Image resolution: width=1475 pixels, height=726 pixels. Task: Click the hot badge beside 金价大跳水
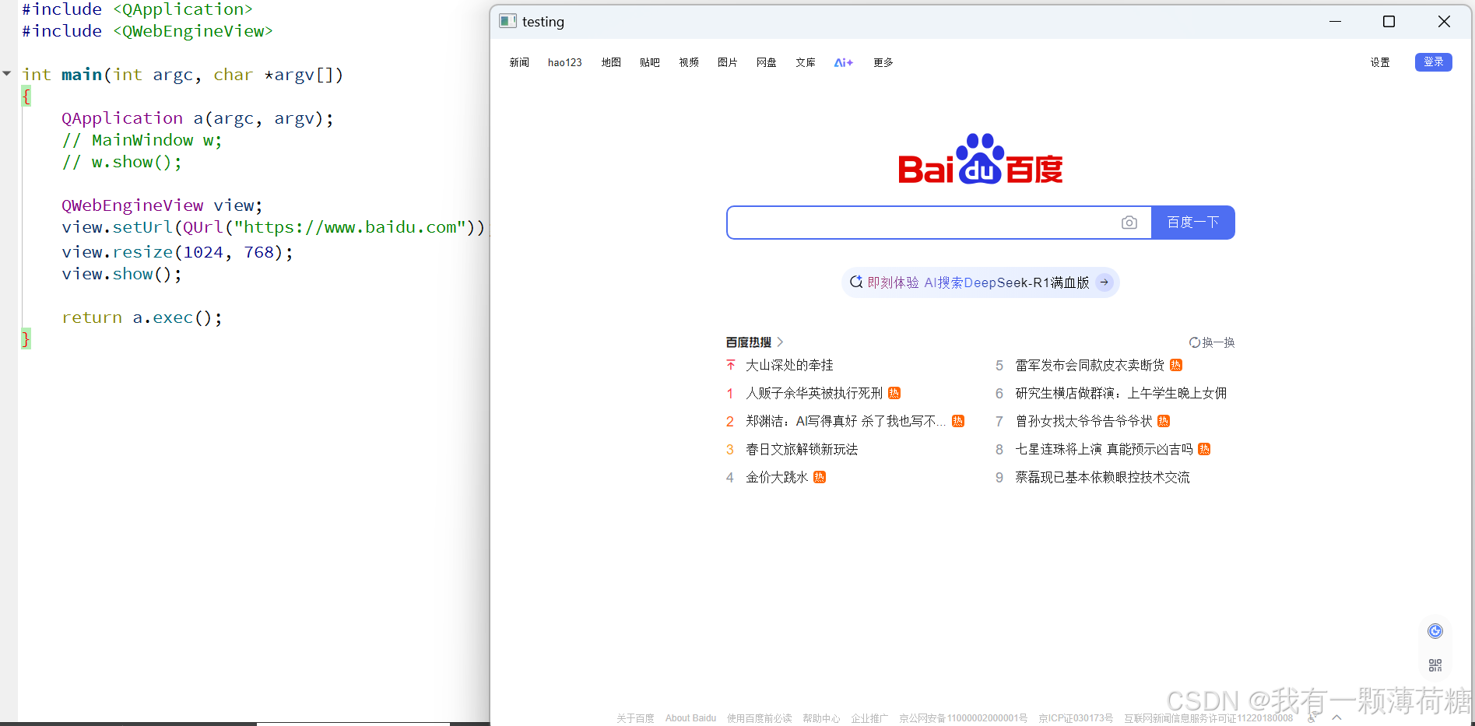(820, 477)
